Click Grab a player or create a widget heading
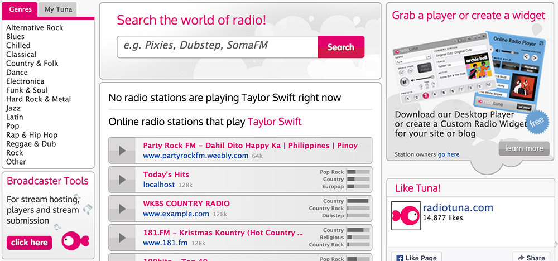 469,16
